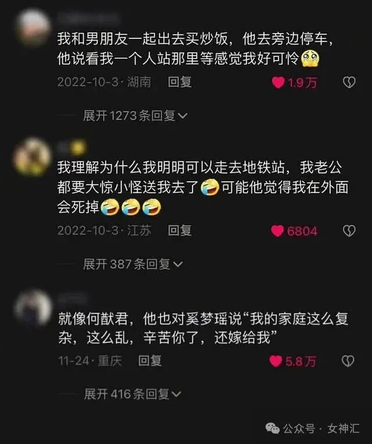Tap the broken-heart dislike on the 湖南 comment
Viewport: 372px width, 444px height.
tap(349, 83)
